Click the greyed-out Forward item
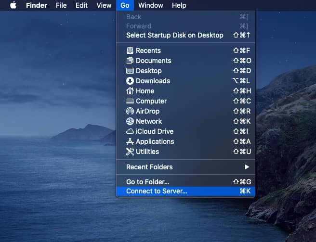Image resolution: width=316 pixels, height=242 pixels. click(185, 26)
